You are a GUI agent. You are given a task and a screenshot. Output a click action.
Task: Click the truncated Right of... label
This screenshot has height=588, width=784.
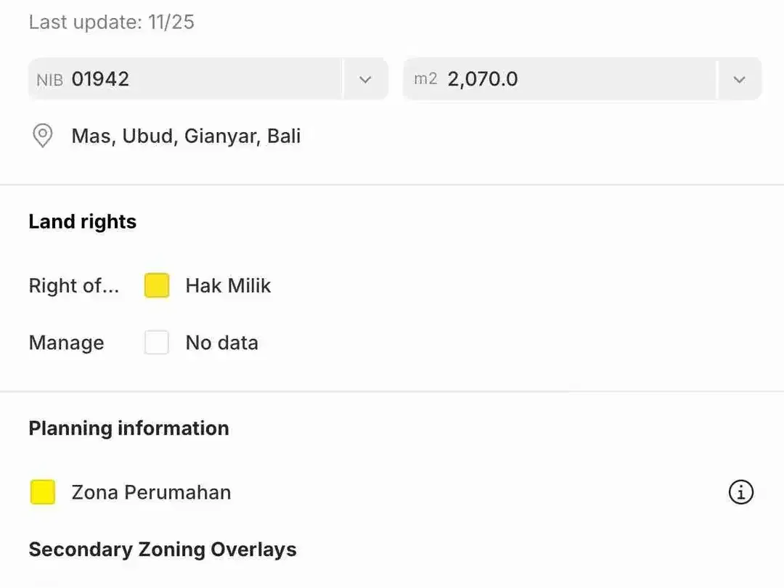point(74,285)
